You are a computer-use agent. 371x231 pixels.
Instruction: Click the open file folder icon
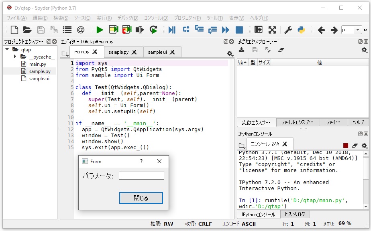coord(27,30)
